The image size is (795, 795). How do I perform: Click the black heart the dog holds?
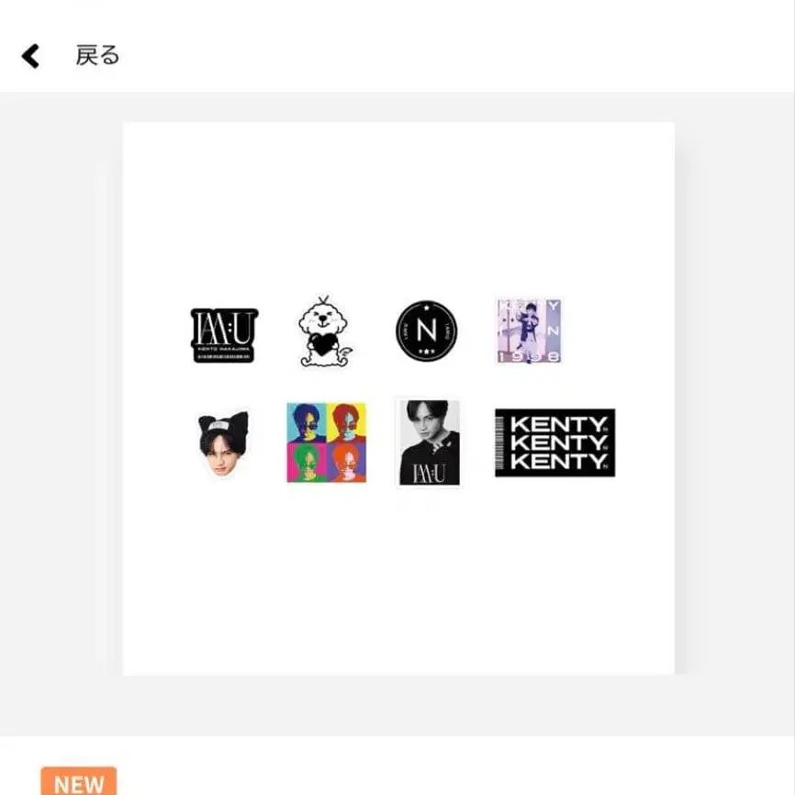click(323, 344)
